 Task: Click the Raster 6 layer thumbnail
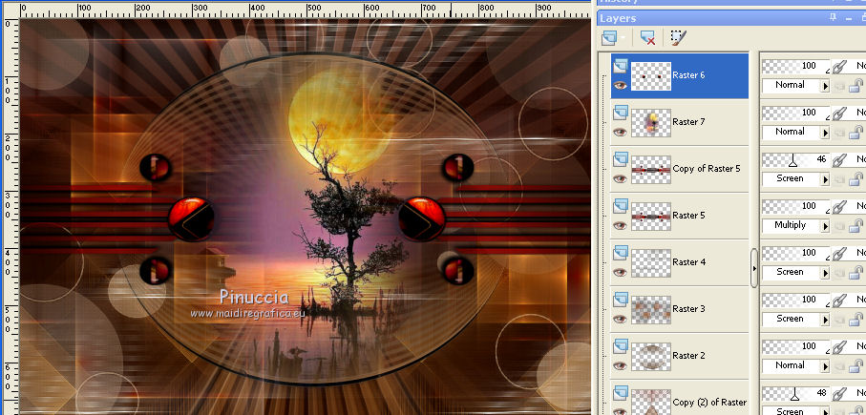coord(650,76)
